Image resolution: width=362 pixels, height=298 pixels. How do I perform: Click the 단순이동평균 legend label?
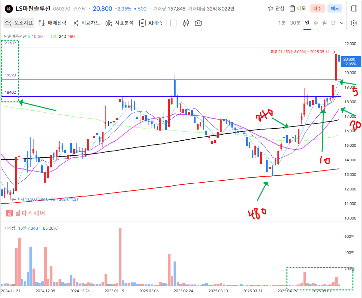click(15, 36)
